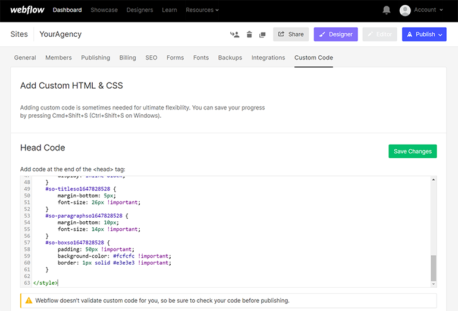Image resolution: width=458 pixels, height=311 pixels.
Task: Open the notifications bell
Action: (x=387, y=10)
